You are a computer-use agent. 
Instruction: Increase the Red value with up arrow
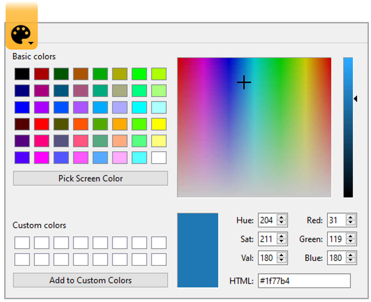351,218
